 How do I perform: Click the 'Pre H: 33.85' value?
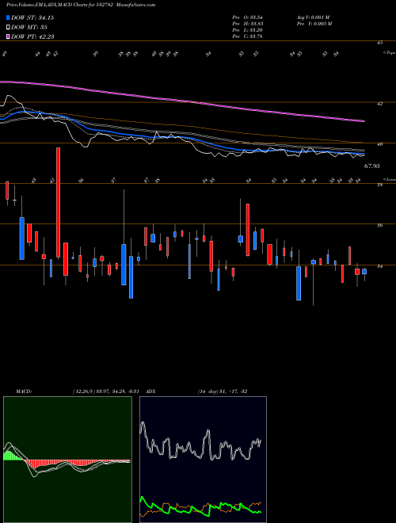tap(247, 24)
